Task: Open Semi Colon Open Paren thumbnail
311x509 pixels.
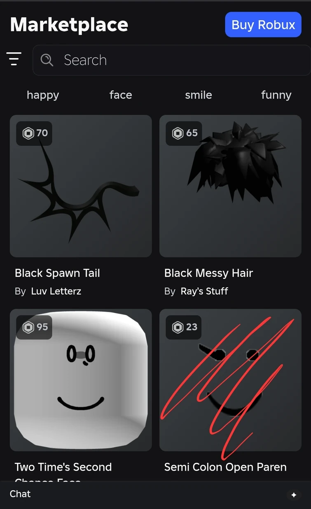Action: (230, 380)
